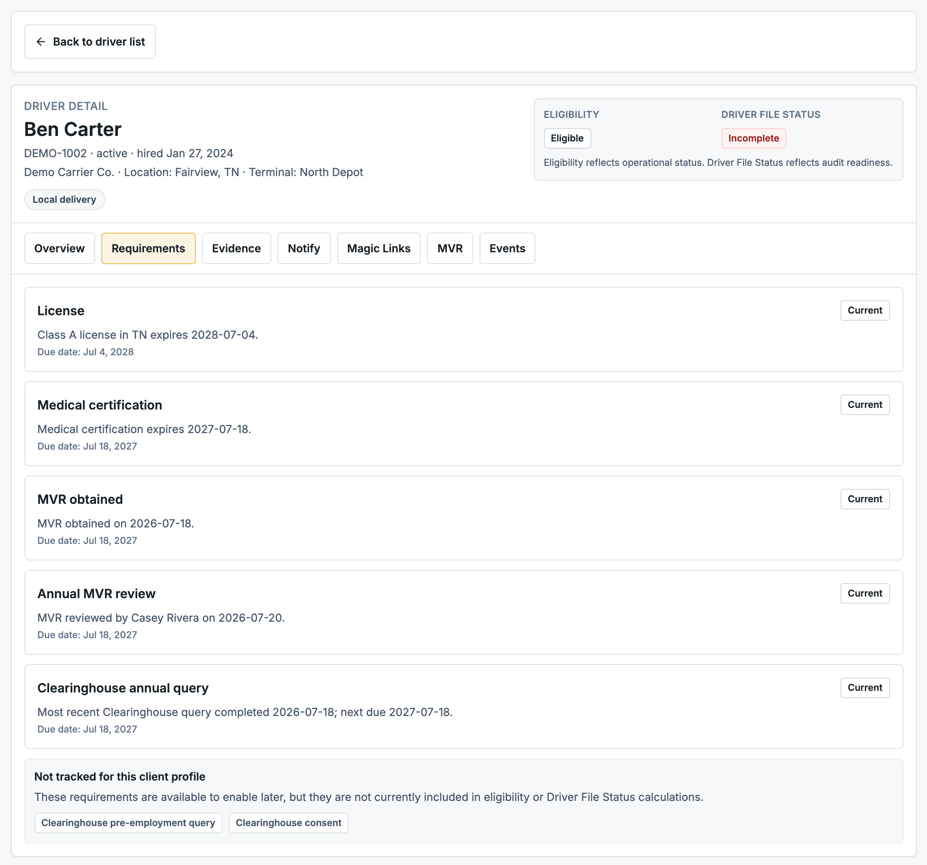
Task: Click Current badge on Medical certification card
Action: [865, 404]
